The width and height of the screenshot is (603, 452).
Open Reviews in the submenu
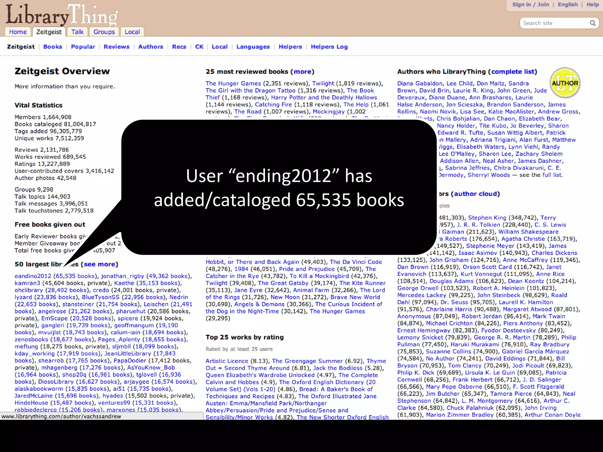point(117,46)
